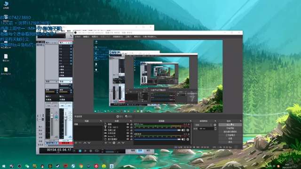Image resolution: width=301 pixels, height=169 pixels.
Task: Open the scene transition type dropdown
Action: (203, 125)
